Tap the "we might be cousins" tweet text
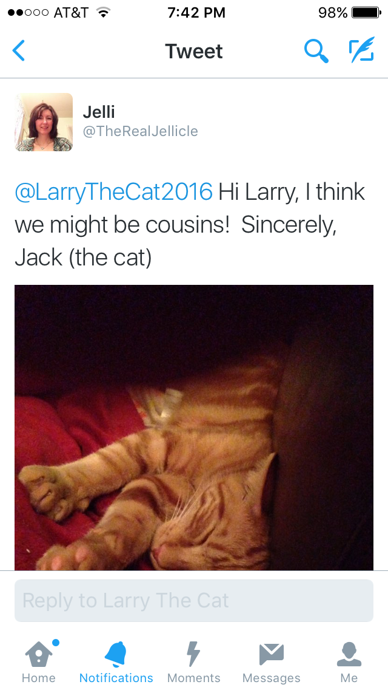The width and height of the screenshot is (388, 690). pos(122,225)
